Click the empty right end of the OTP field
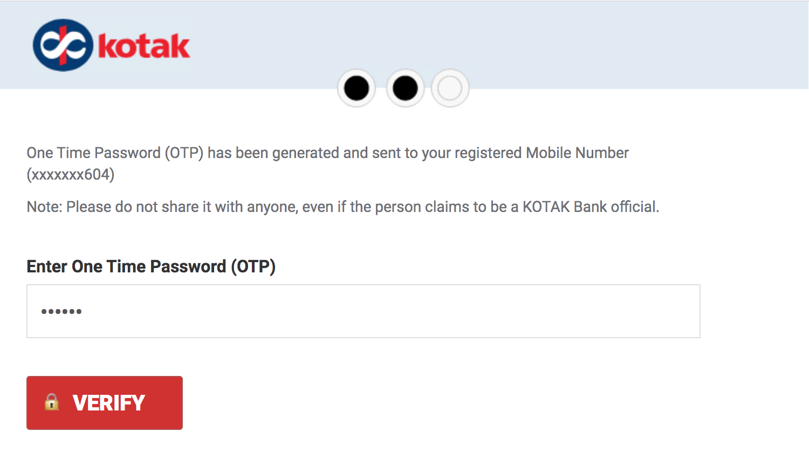 [647, 311]
